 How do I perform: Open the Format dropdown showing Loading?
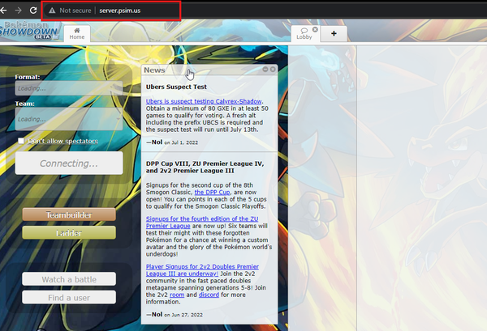(69, 88)
